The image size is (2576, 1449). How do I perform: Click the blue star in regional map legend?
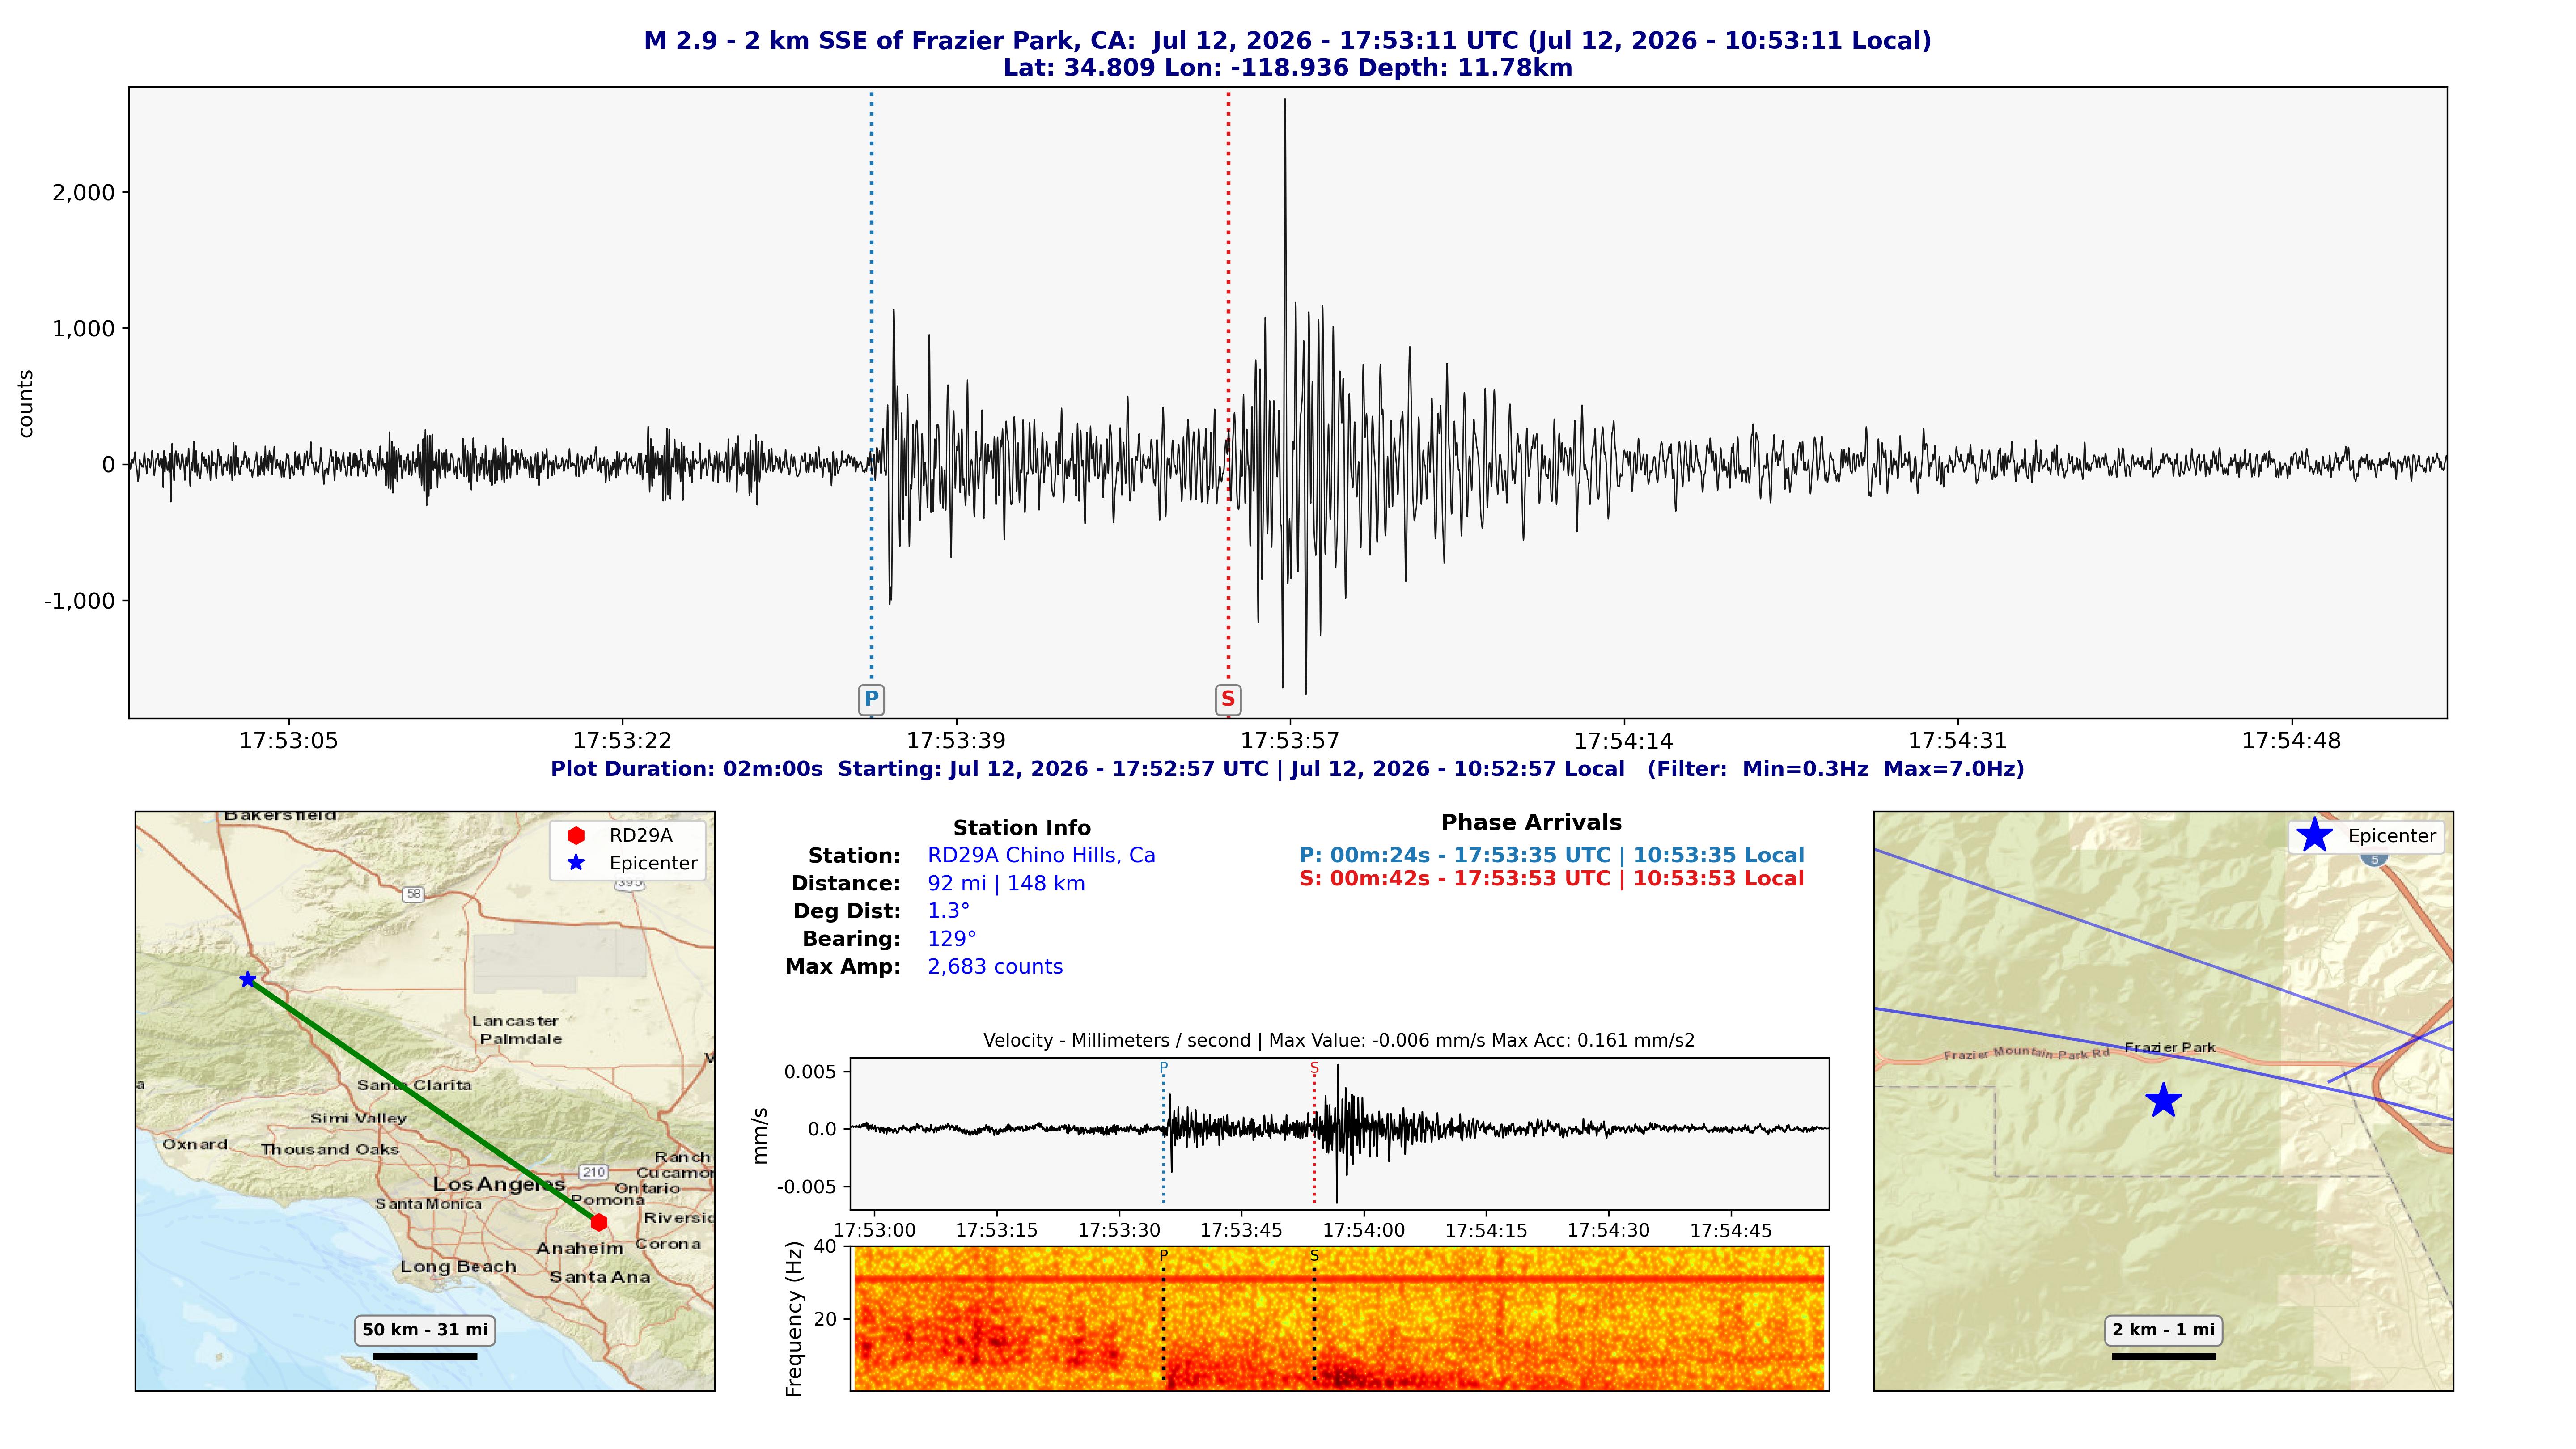tap(576, 863)
